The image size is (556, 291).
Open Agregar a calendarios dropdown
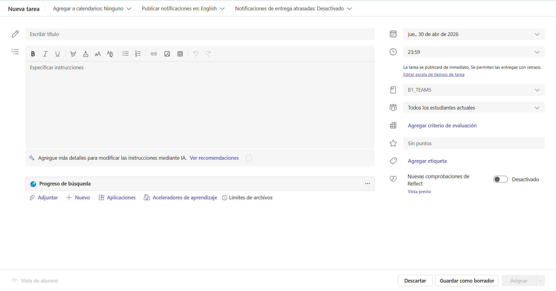pyautogui.click(x=92, y=8)
